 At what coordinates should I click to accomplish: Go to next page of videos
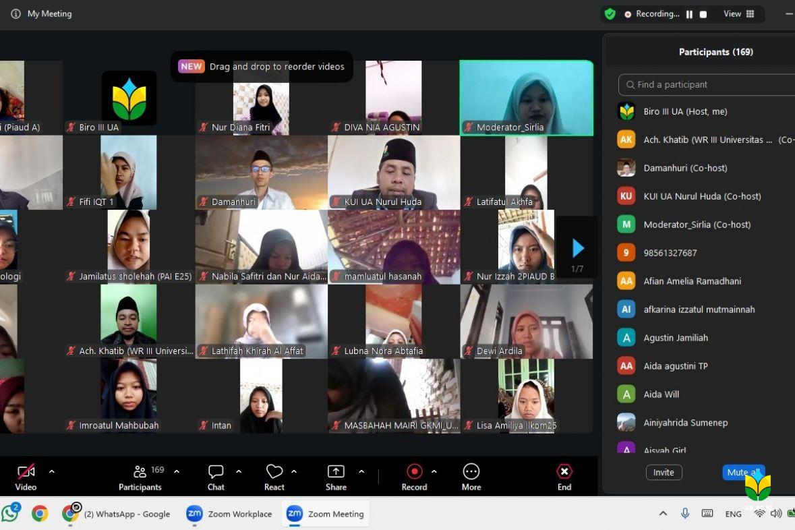click(x=577, y=249)
